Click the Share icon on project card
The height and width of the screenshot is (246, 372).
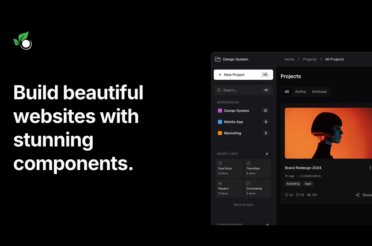[x=357, y=195]
